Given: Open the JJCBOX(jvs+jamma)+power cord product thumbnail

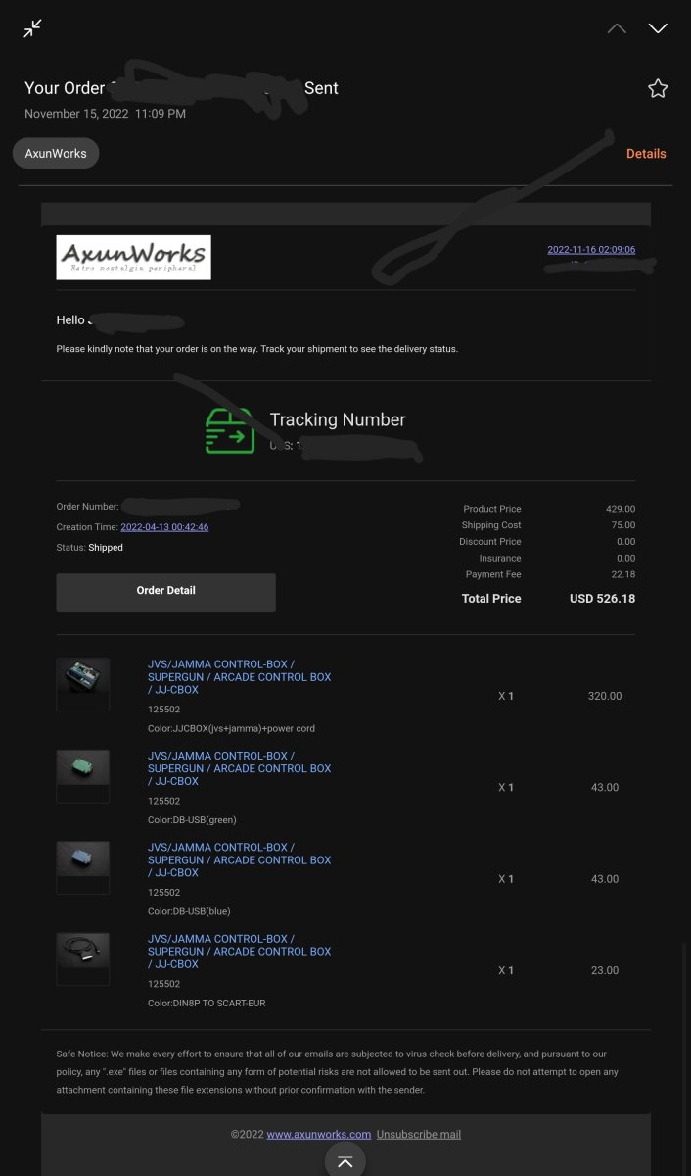Looking at the screenshot, I should 82,684.
